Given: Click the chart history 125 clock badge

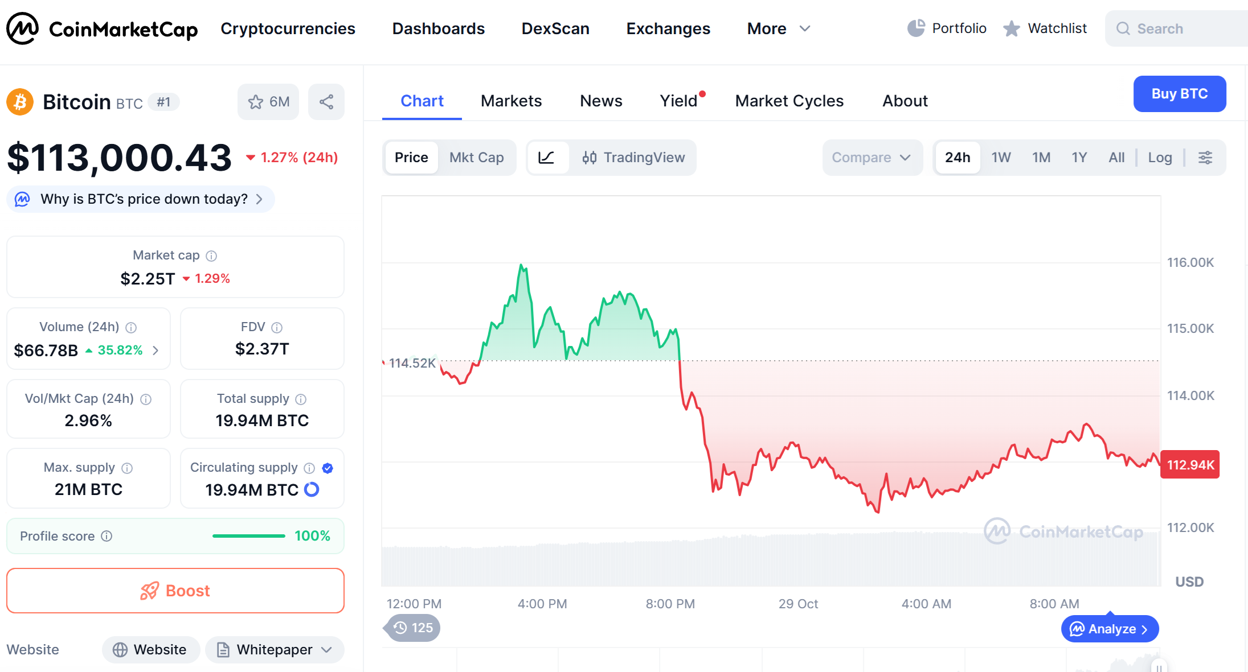Looking at the screenshot, I should (413, 628).
